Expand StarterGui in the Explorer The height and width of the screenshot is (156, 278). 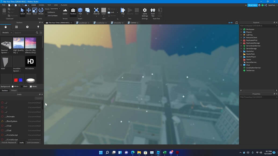241,51
